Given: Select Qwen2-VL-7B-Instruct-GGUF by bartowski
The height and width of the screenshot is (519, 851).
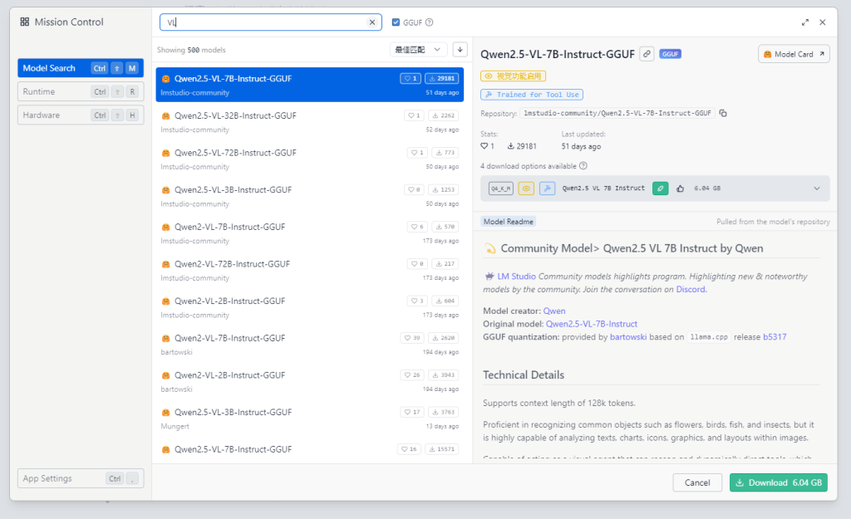Looking at the screenshot, I should (309, 345).
